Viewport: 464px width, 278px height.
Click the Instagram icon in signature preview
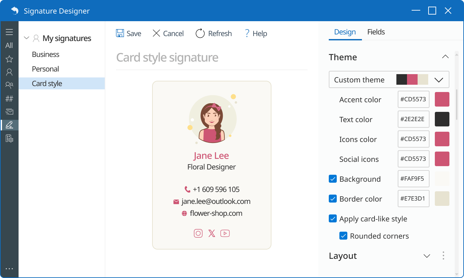[x=198, y=233]
